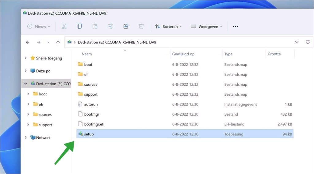Sort by Gewijzigd op column header
314x174 pixels.
[183, 54]
